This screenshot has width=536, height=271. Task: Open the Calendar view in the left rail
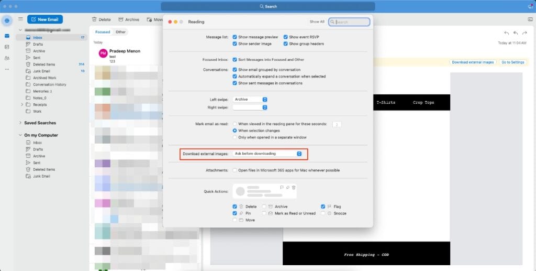tap(7, 47)
